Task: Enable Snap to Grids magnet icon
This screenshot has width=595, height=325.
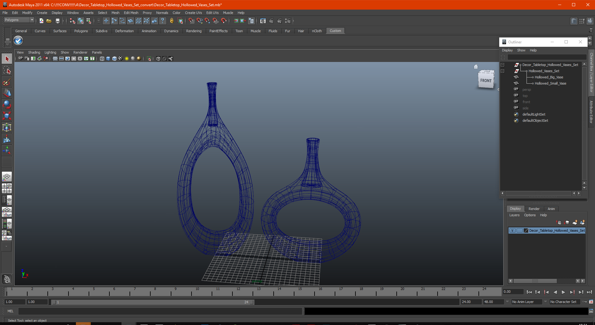Action: click(x=191, y=21)
